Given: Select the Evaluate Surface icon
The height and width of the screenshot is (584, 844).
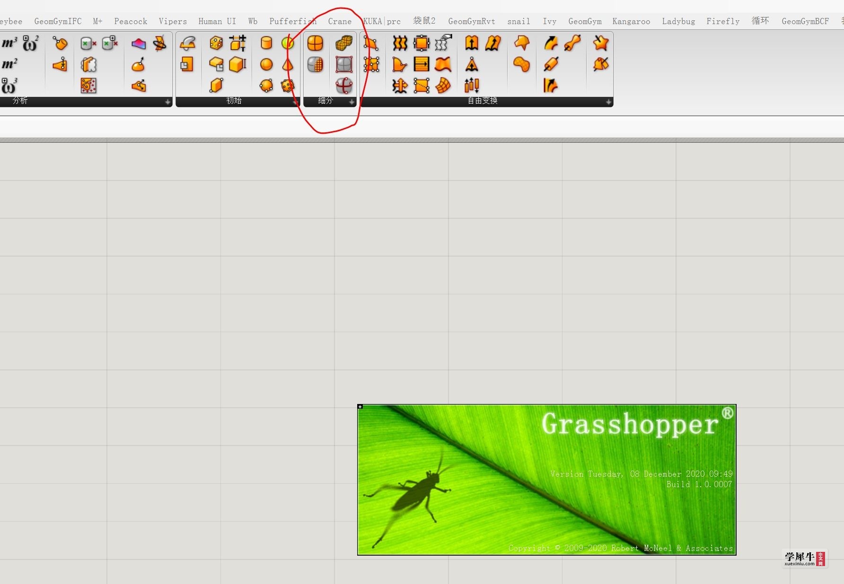Looking at the screenshot, I should click(x=139, y=64).
